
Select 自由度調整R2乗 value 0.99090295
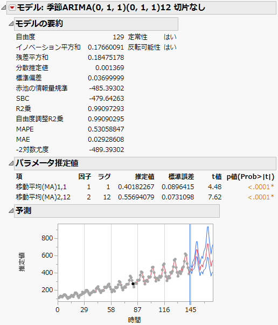[x=106, y=119]
